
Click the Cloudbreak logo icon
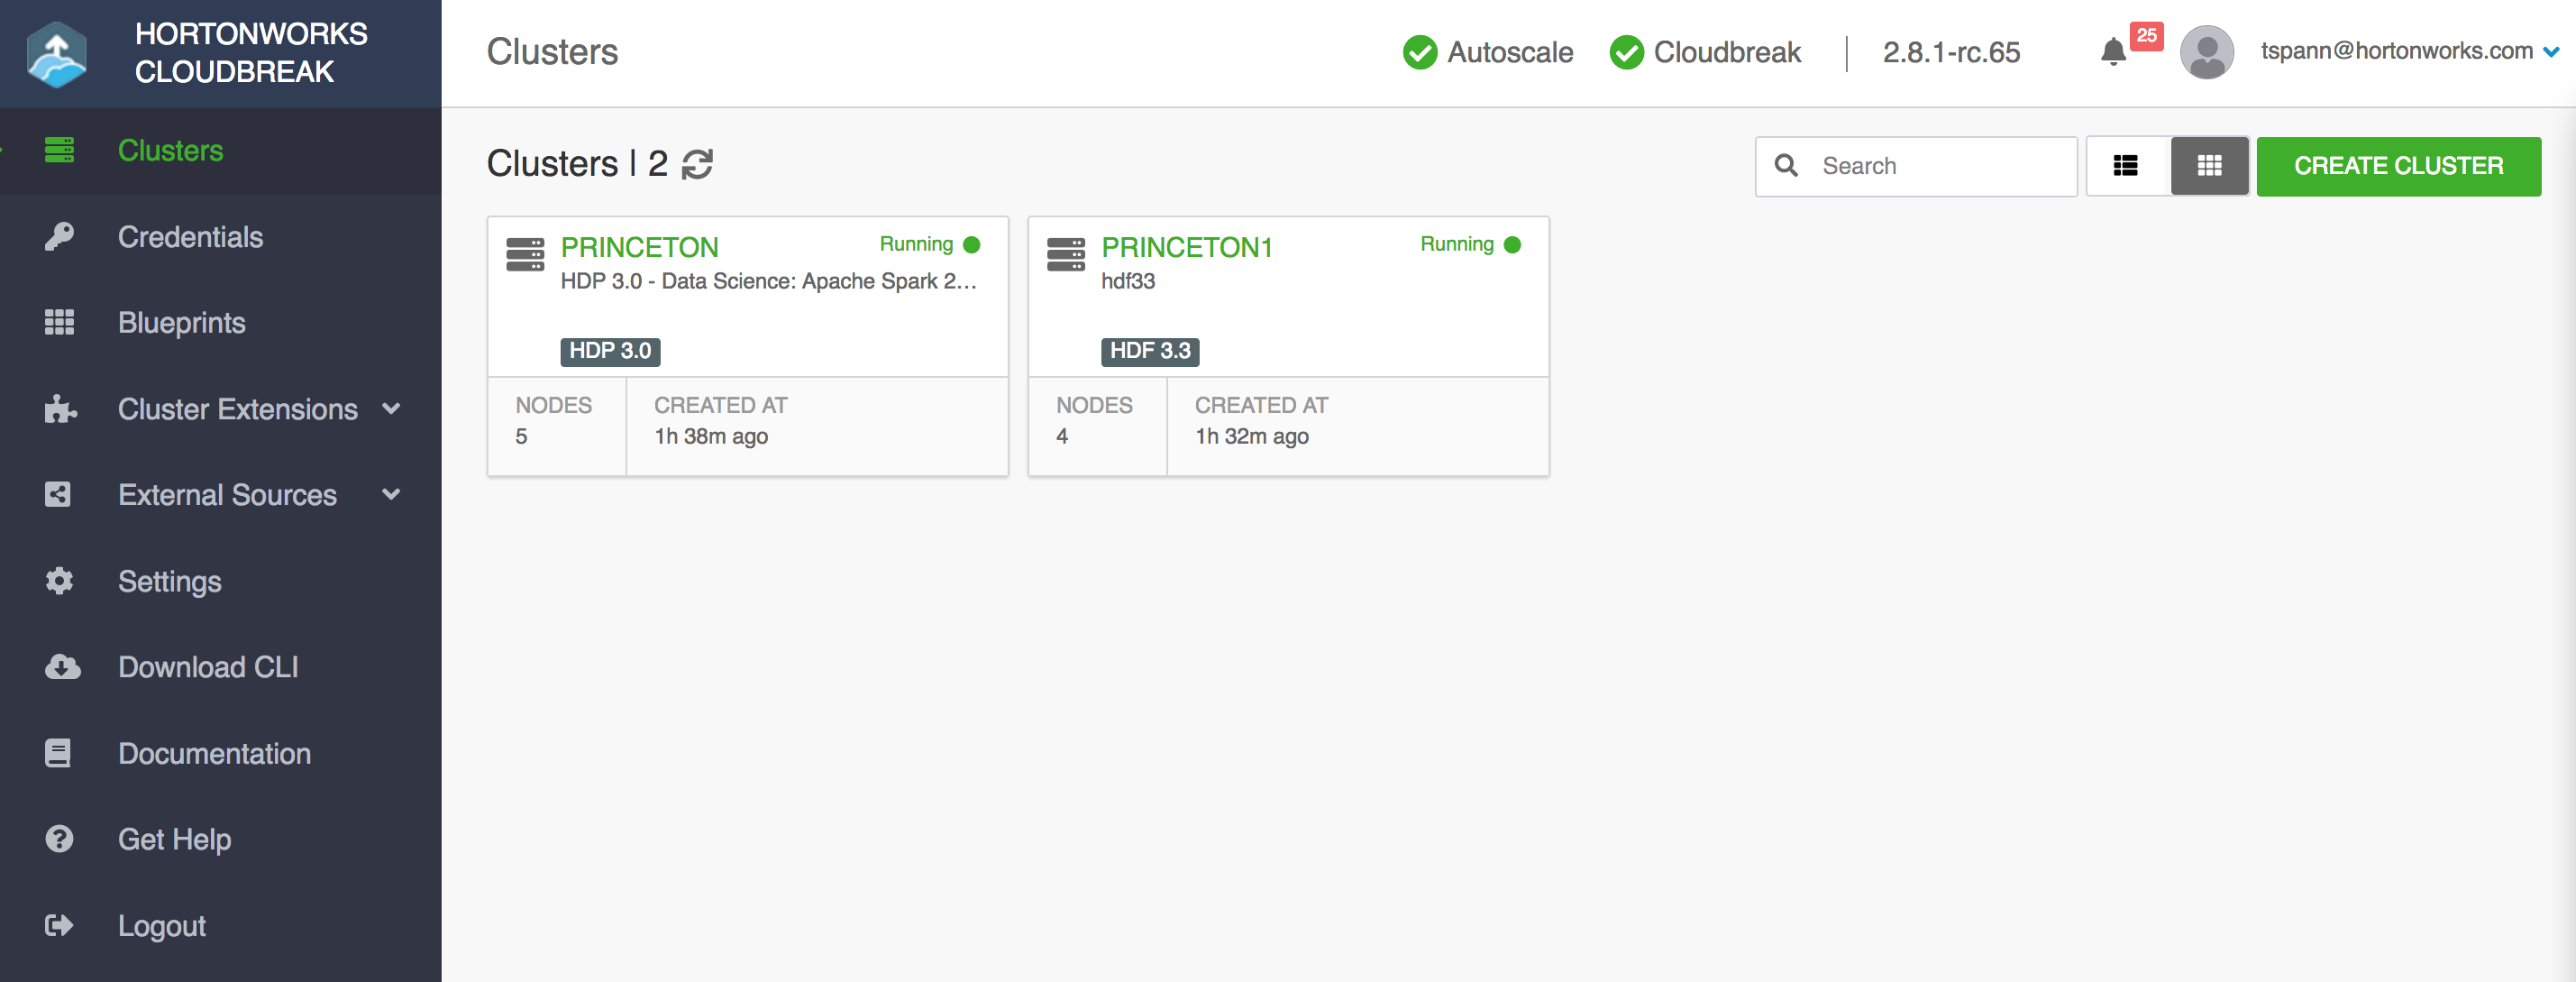pyautogui.click(x=58, y=53)
